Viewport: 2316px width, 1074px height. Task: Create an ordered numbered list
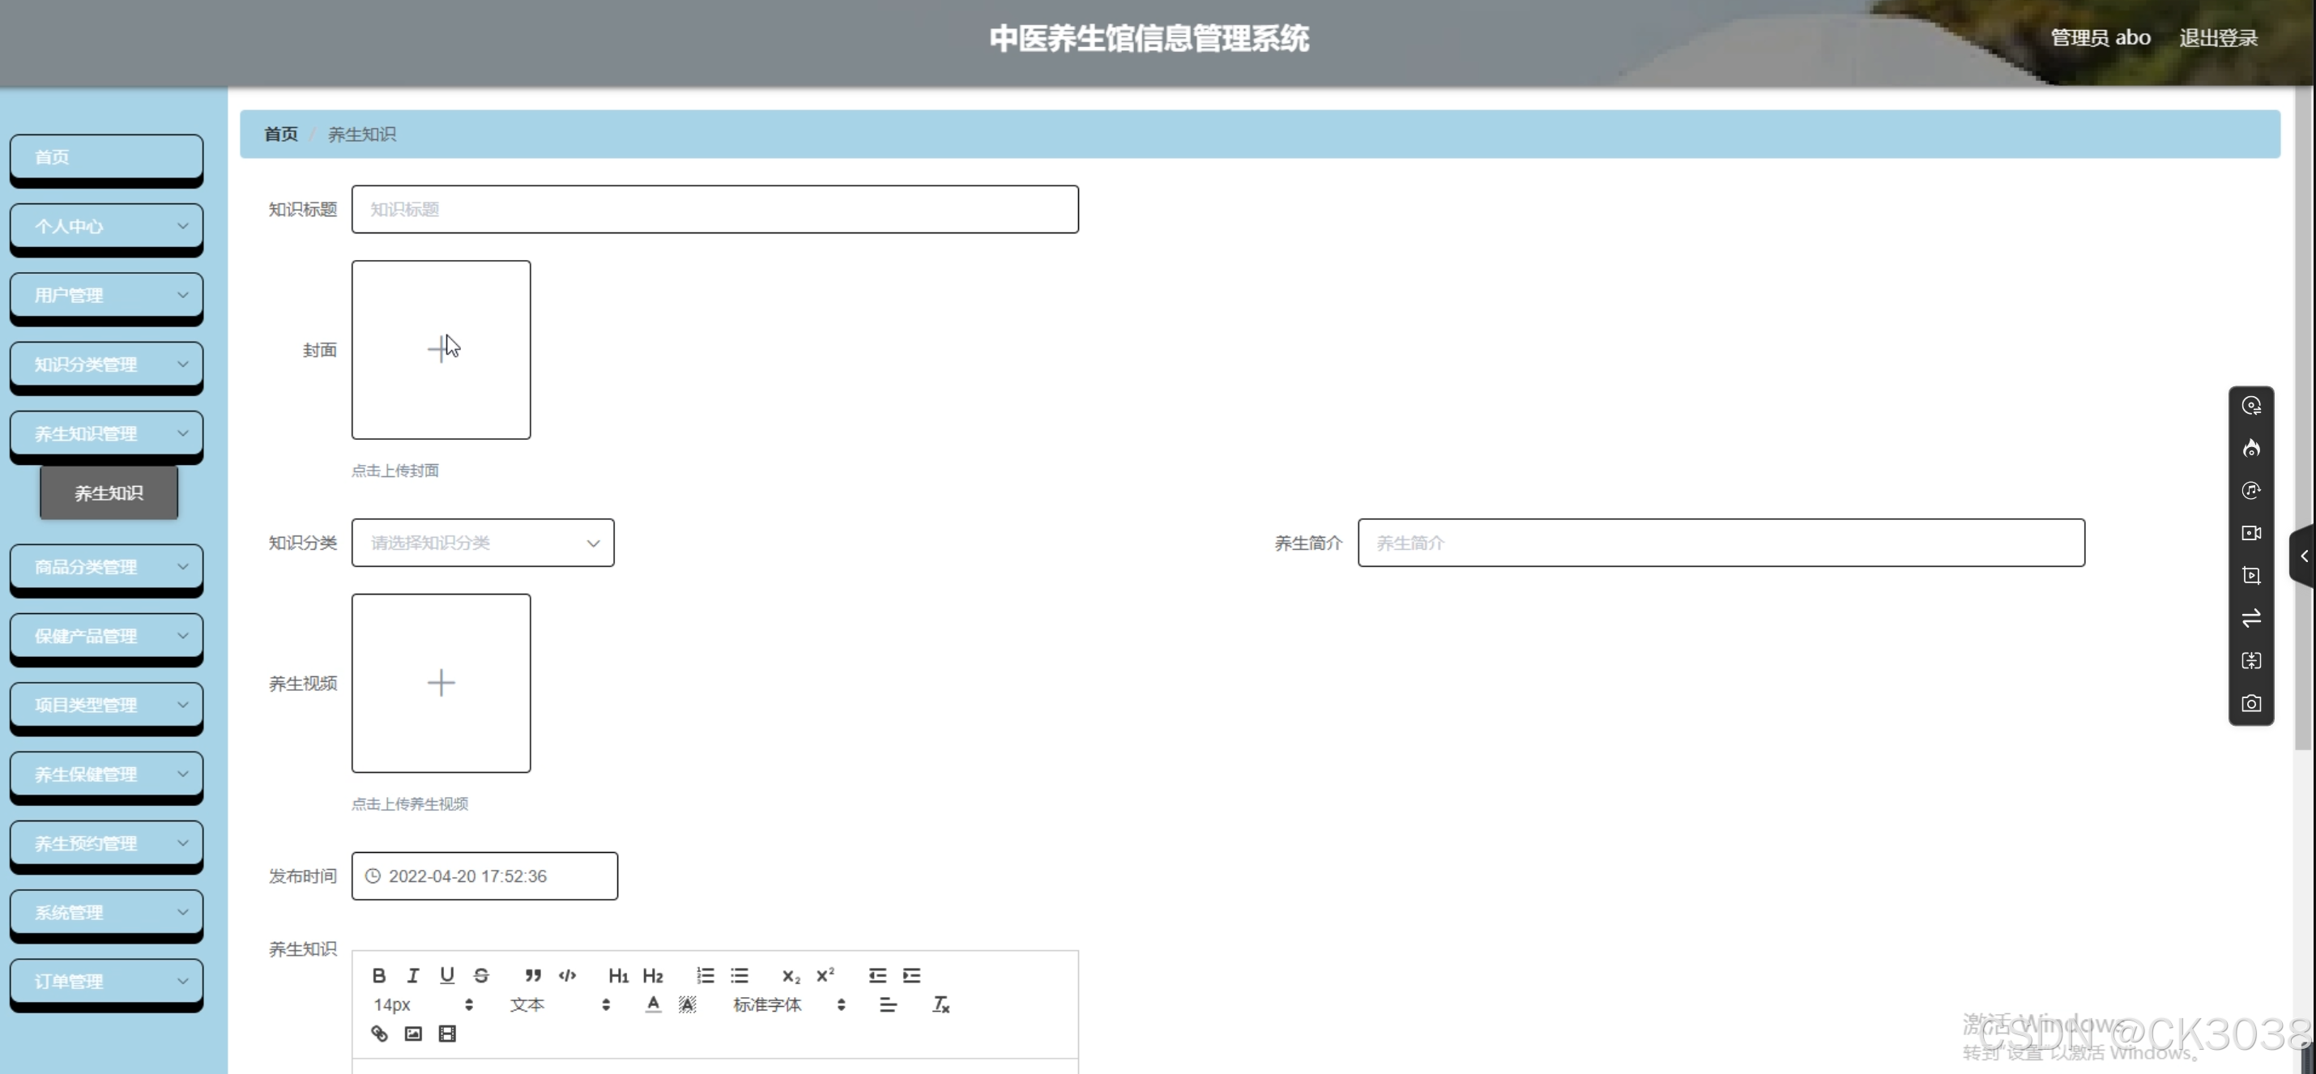click(x=705, y=975)
